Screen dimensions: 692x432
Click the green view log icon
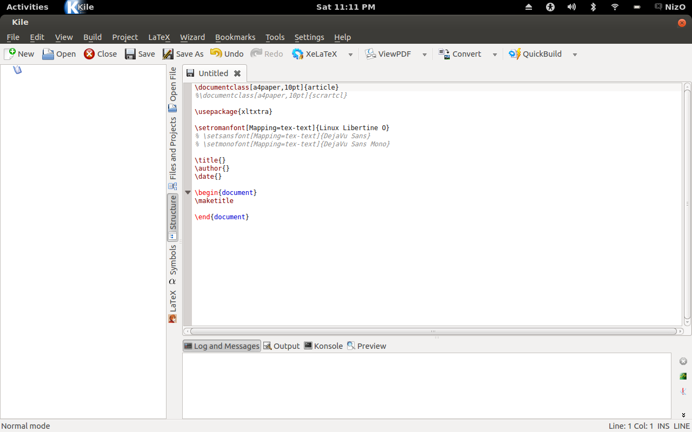coord(683,376)
